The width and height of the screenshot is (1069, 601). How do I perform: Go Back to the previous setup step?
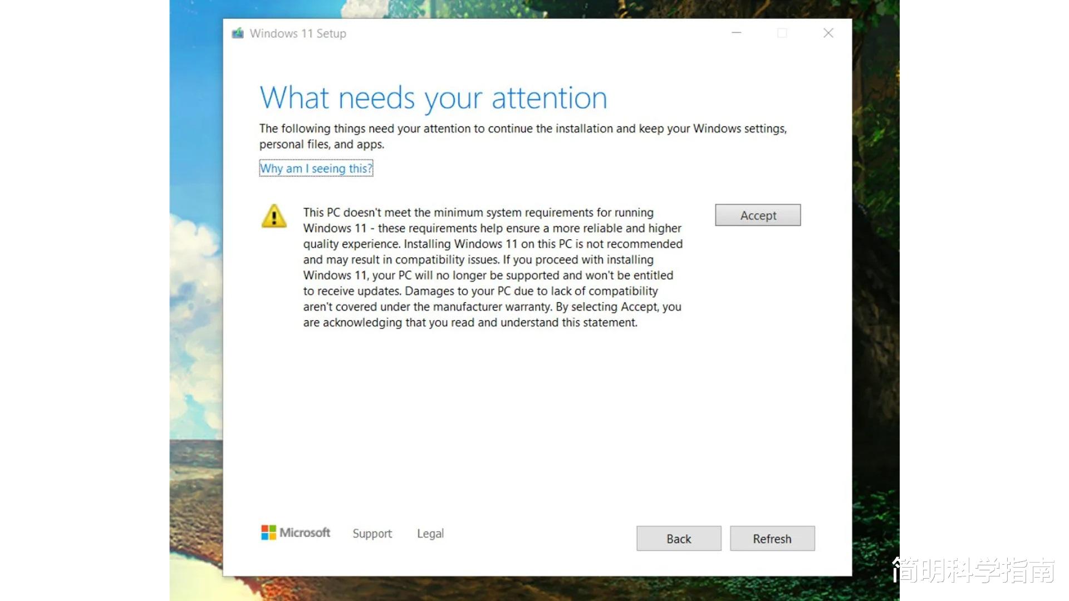point(678,538)
